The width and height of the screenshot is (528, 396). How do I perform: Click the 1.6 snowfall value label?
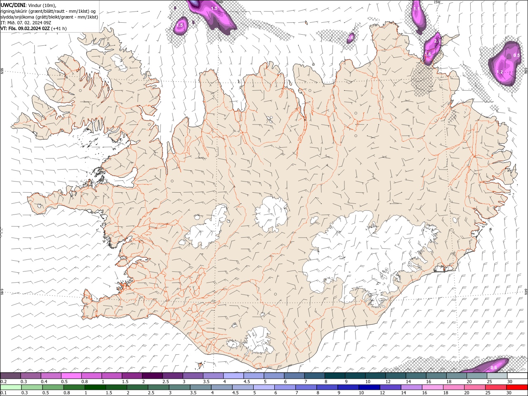pos(428,54)
